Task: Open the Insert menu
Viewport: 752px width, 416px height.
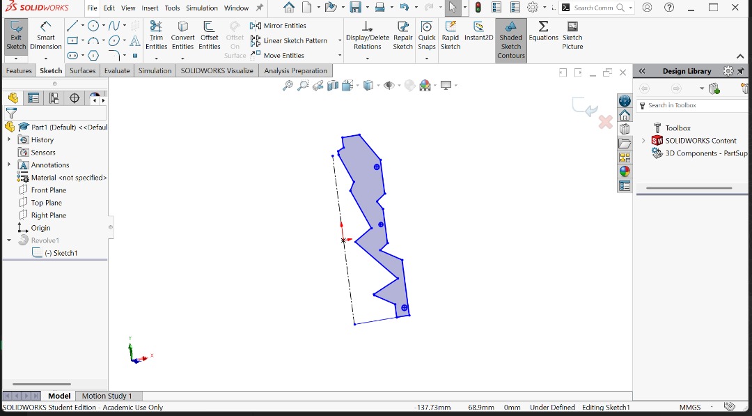Action: pos(150,8)
